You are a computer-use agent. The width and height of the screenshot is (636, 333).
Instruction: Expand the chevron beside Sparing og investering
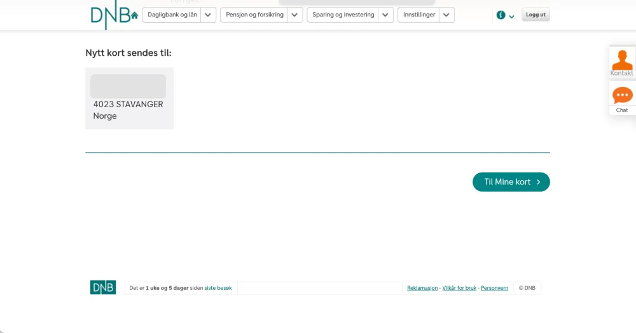point(385,15)
